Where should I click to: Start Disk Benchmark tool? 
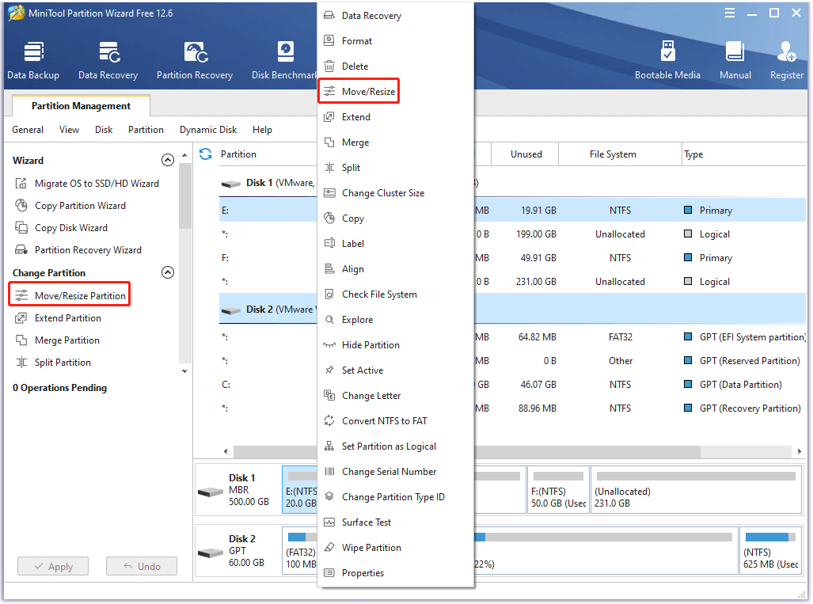(x=284, y=60)
